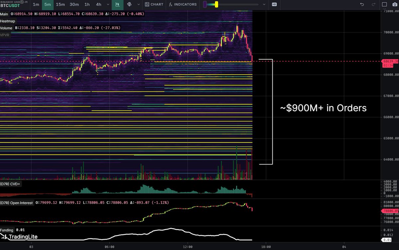Switch to the 15m timeframe
The width and height of the screenshot is (399, 250).
coord(60,5)
